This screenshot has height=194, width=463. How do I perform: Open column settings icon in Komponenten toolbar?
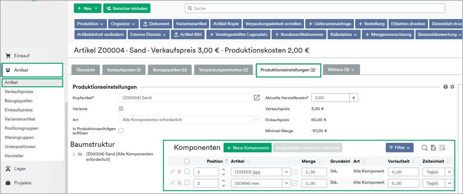tap(442, 147)
